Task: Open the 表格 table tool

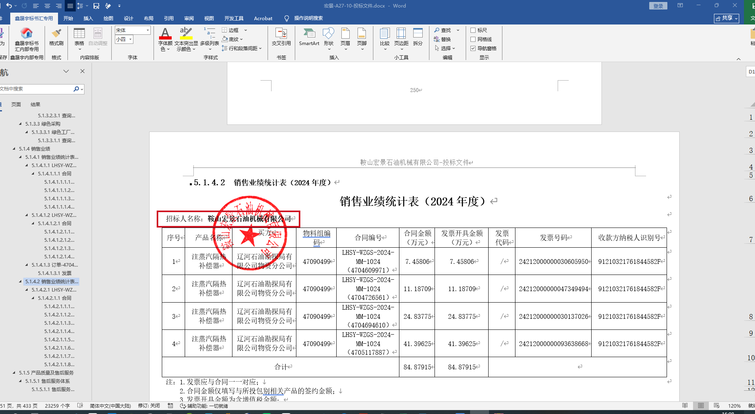Action: point(79,39)
